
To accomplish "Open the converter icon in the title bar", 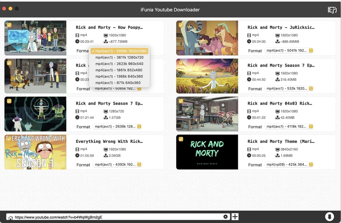I will pyautogui.click(x=332, y=10).
